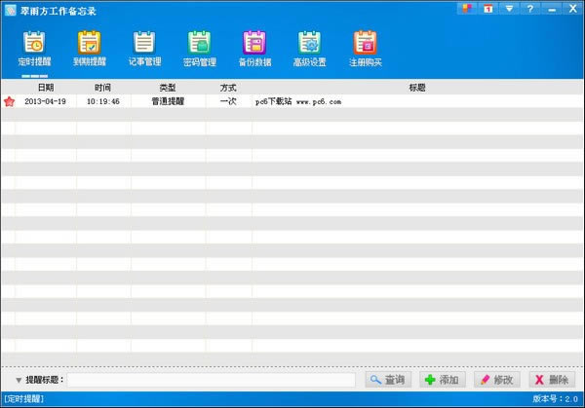585x408 pixels.
Task: Click into the 提醒标题 search input field
Action: (x=212, y=380)
